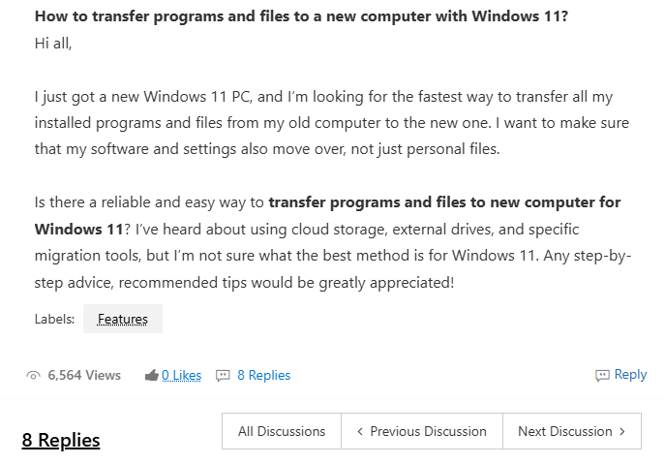
Task: Click the speech bubble icon beside 8 Replies
Action: click(x=223, y=375)
